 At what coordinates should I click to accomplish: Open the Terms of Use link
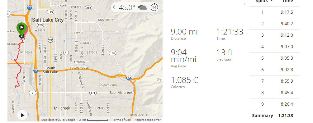121,120
